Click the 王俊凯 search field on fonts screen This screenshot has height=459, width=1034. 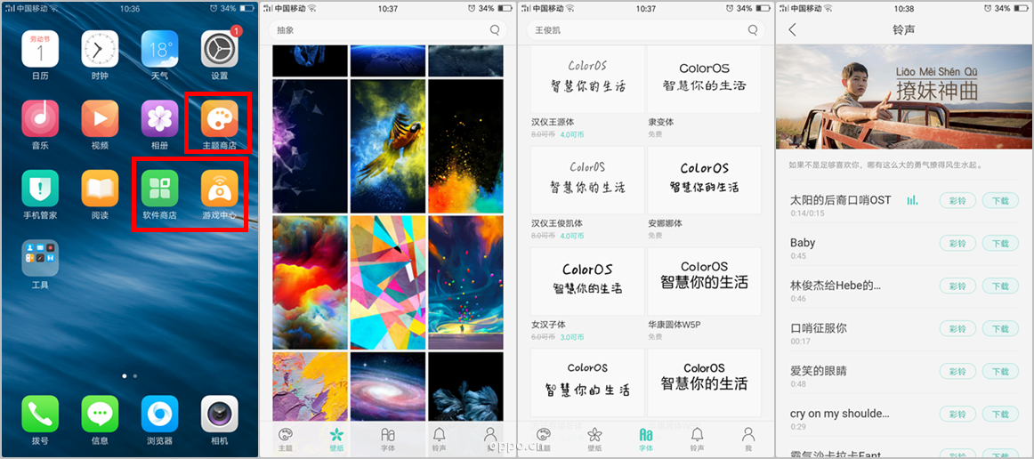[646, 29]
